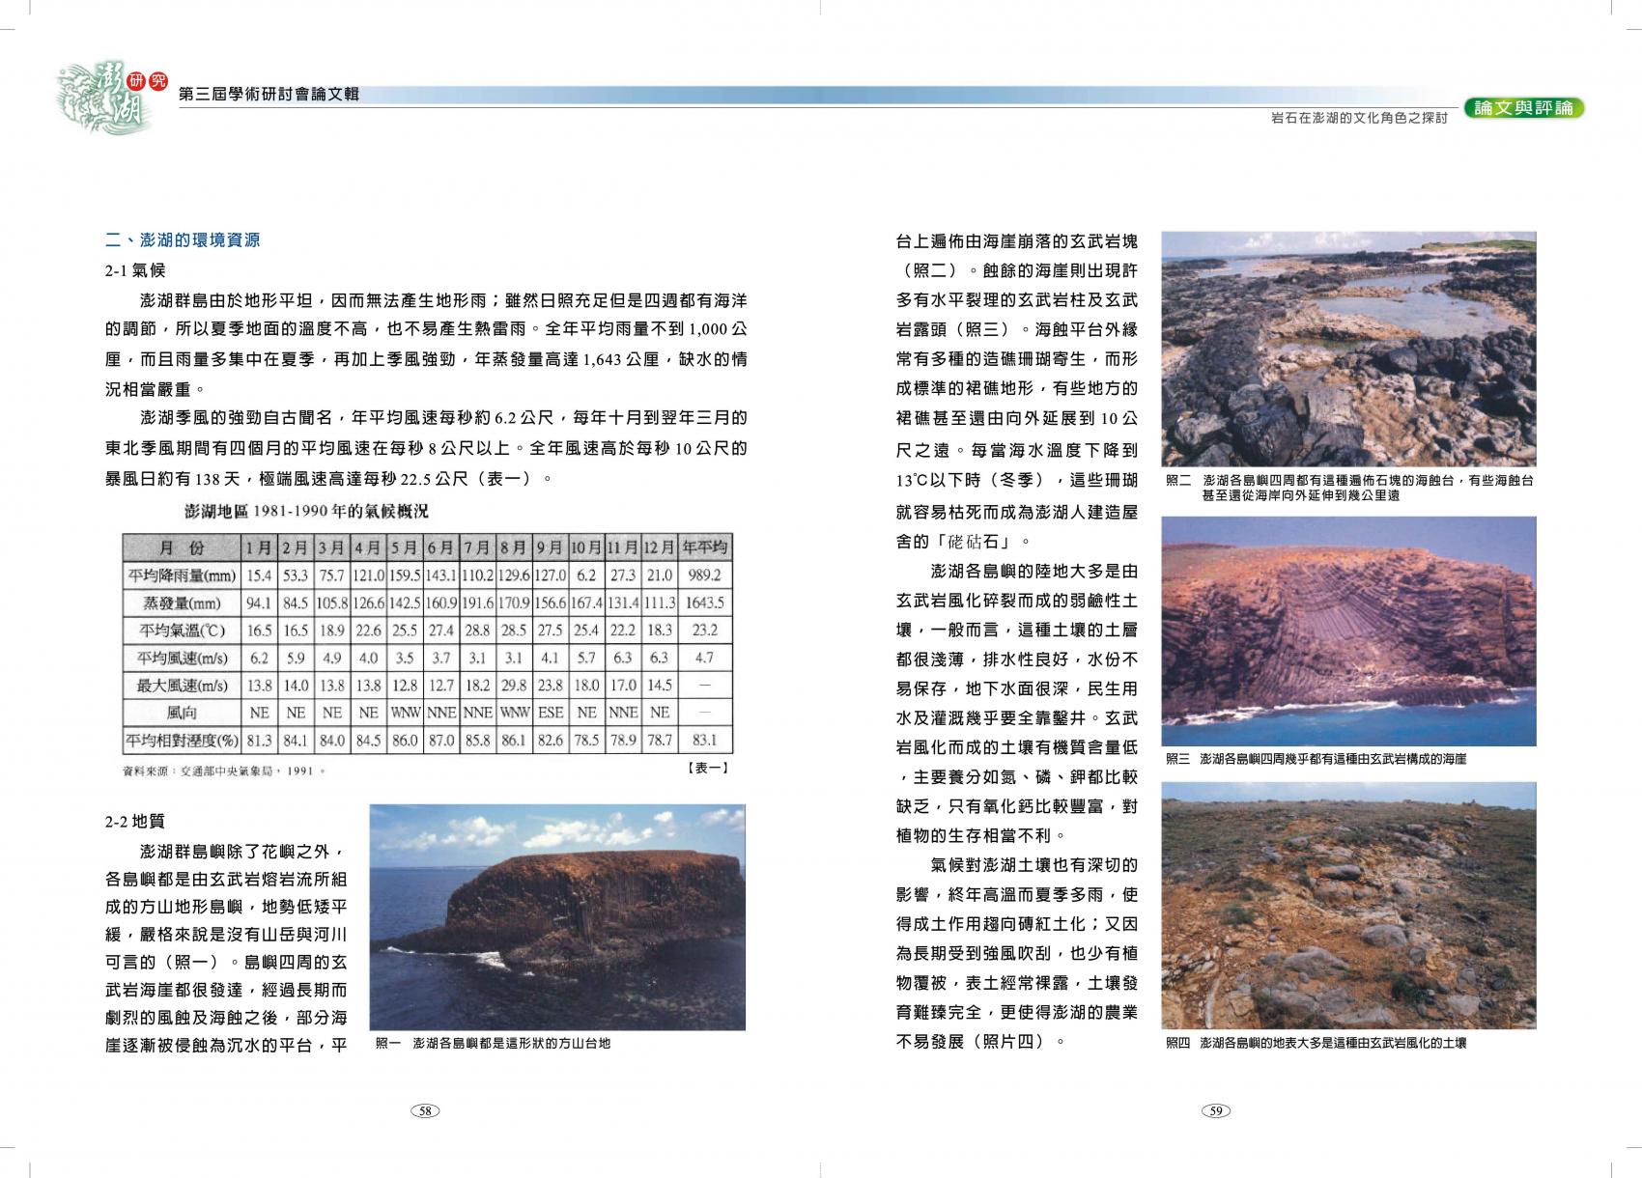
Task: Click the 2-1 氣候 subsection heading
Action: (x=135, y=270)
